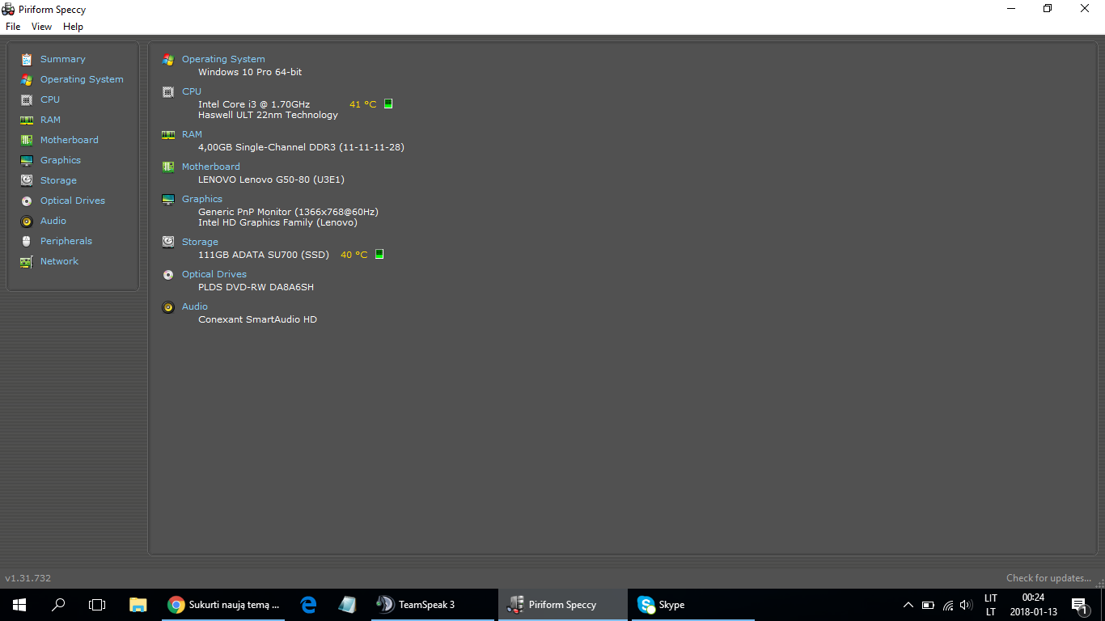
Task: Select Storage in the sidebar list
Action: (58, 180)
